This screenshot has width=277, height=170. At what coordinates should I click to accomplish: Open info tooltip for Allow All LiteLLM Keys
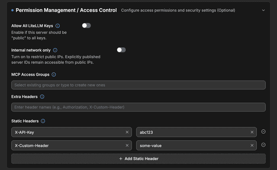(58, 26)
